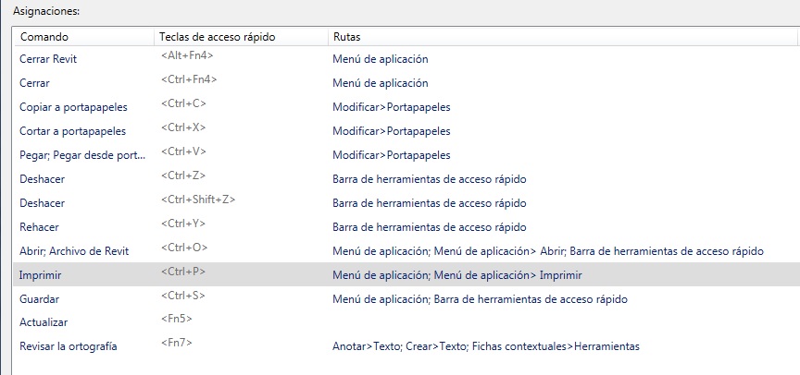800x375 pixels.
Task: Select the Deshacer row with Ctrl+Shift+Z shortcut
Action: [43, 203]
